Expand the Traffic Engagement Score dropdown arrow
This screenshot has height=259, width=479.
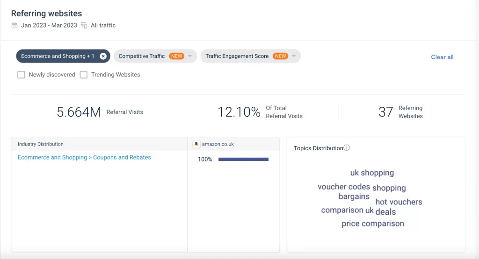(294, 56)
